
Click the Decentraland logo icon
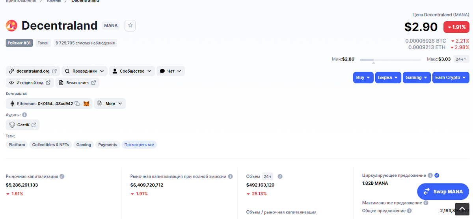pos(11,26)
